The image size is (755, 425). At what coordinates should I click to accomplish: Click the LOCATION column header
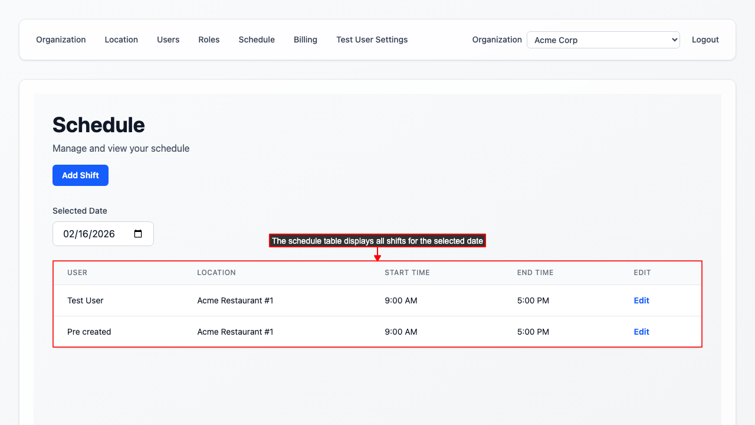216,273
